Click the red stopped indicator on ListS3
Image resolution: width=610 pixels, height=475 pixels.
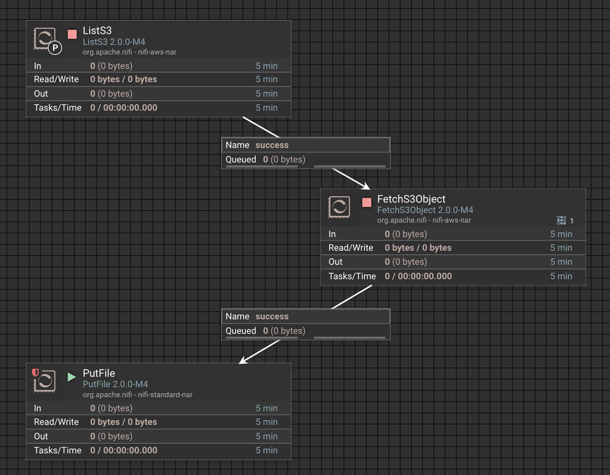(72, 34)
